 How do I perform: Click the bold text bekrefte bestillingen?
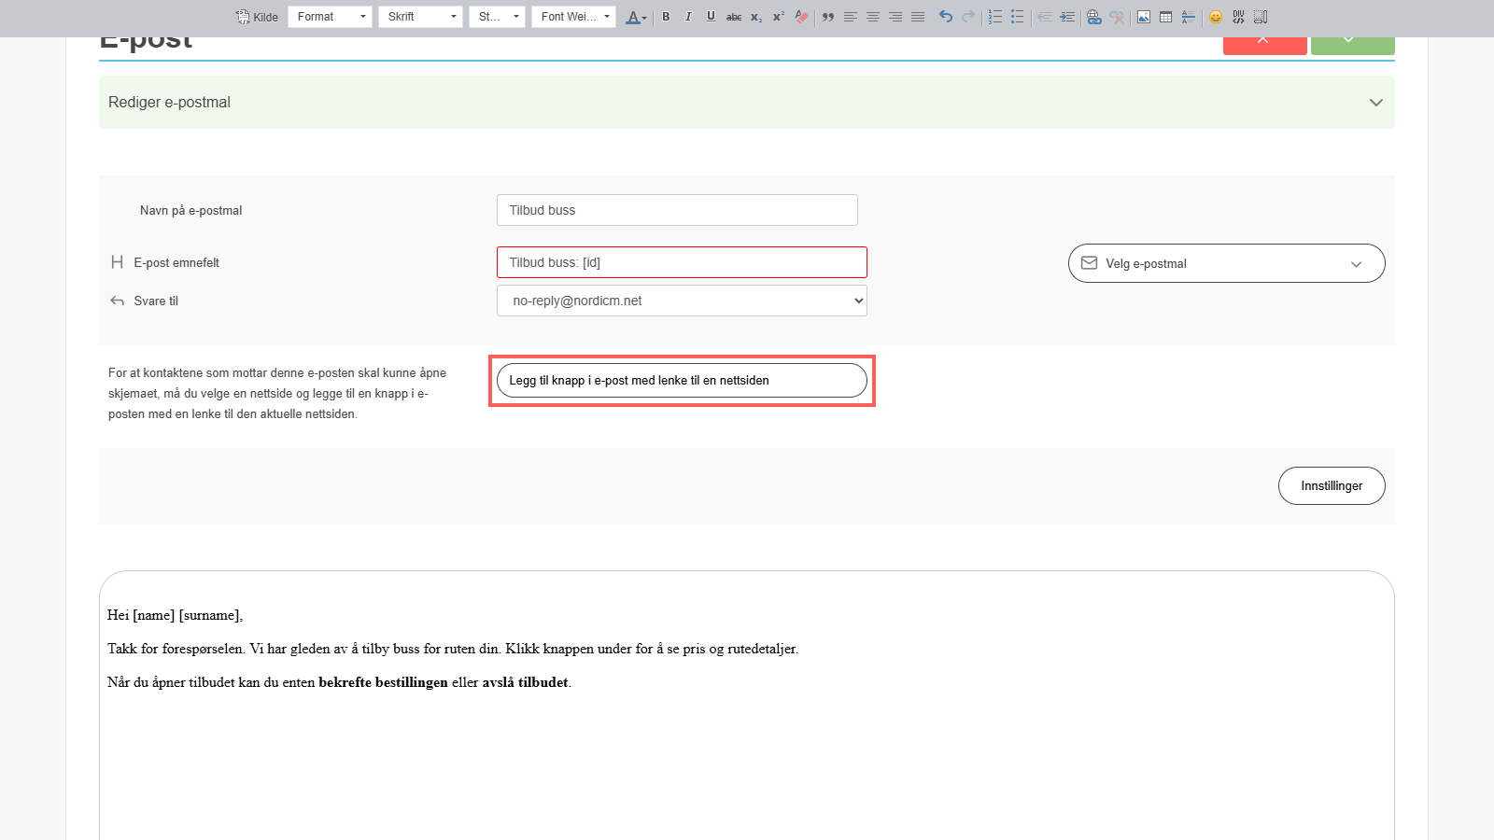point(383,682)
